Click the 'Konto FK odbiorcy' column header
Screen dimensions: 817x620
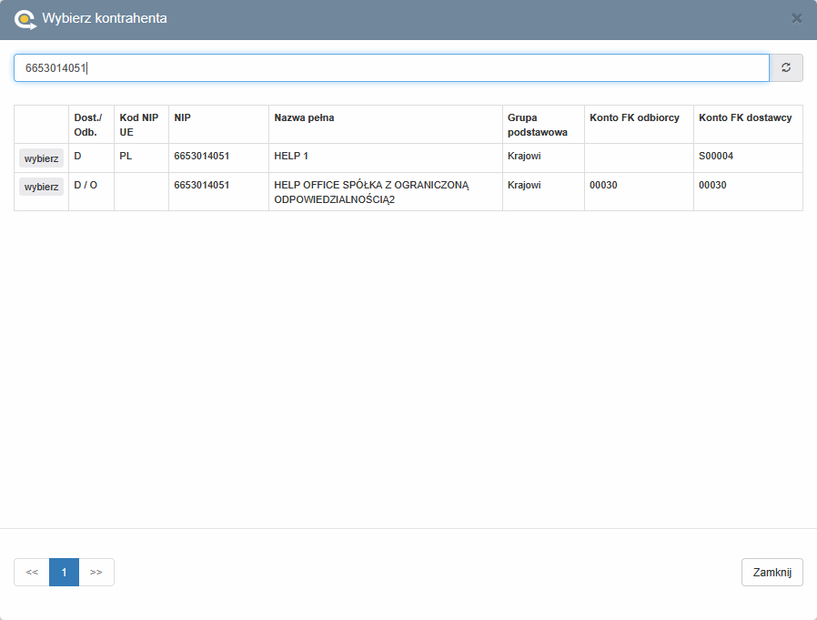[x=634, y=117]
